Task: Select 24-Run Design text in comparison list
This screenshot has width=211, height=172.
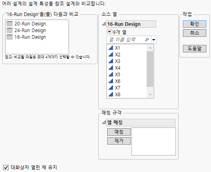Action: [30, 30]
